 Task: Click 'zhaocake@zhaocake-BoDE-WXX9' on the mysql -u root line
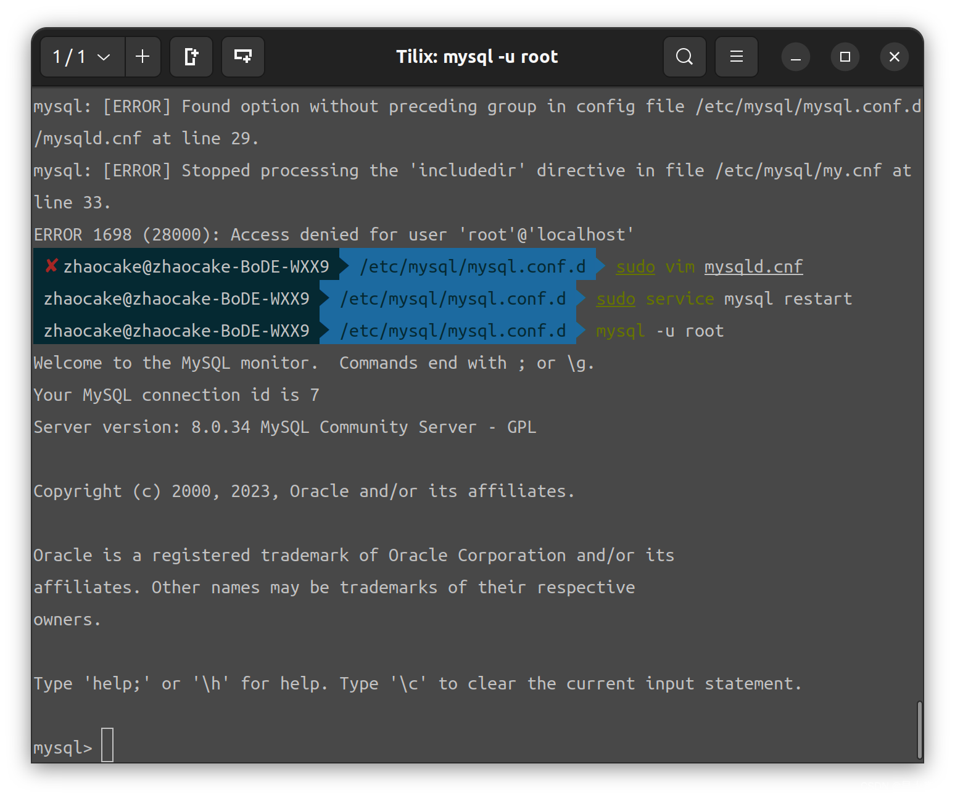176,331
